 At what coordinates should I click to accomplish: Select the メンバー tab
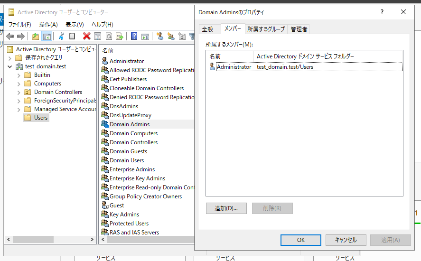click(233, 28)
